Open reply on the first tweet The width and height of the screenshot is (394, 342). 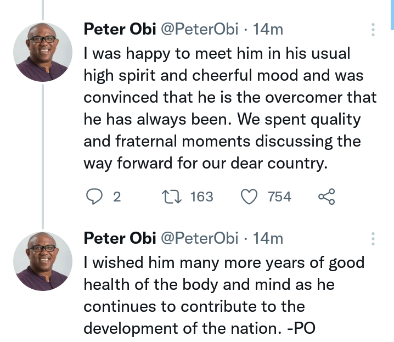tap(94, 197)
